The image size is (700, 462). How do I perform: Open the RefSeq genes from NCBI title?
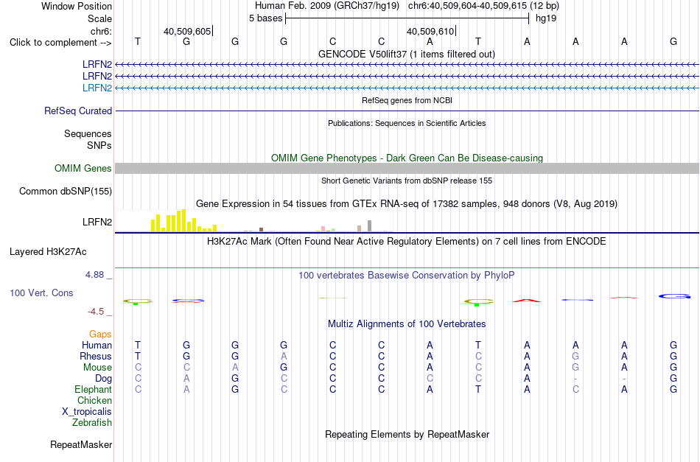click(407, 100)
